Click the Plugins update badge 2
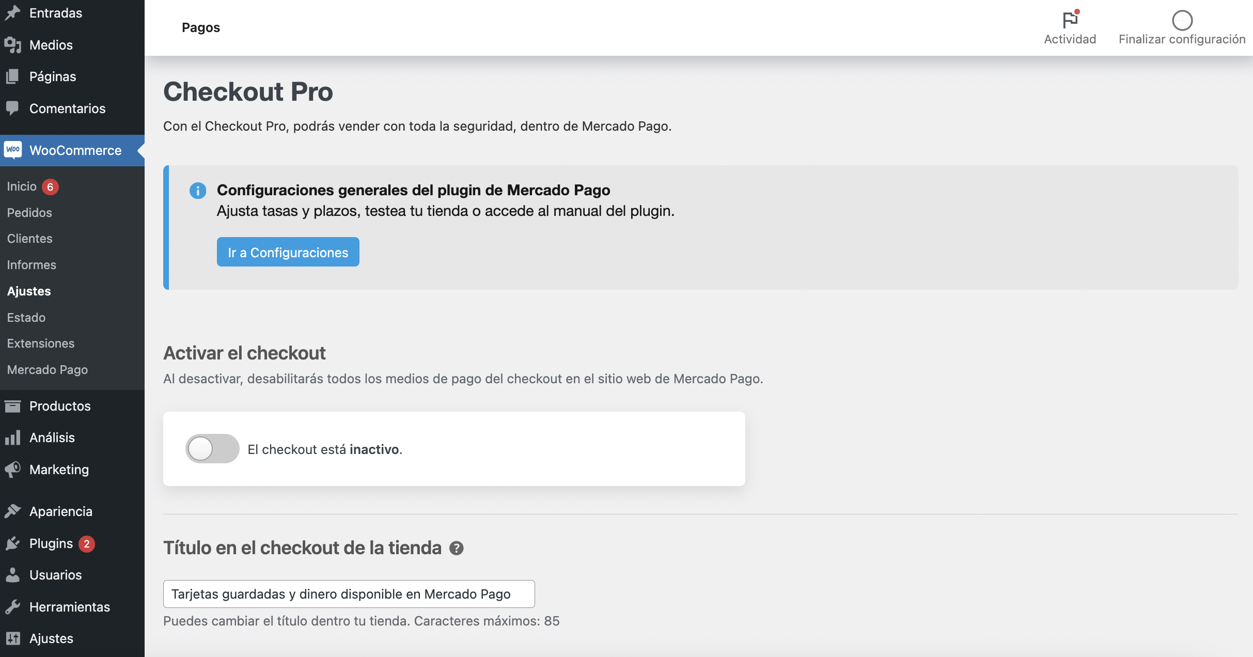Image resolution: width=1253 pixels, height=657 pixels. click(87, 544)
